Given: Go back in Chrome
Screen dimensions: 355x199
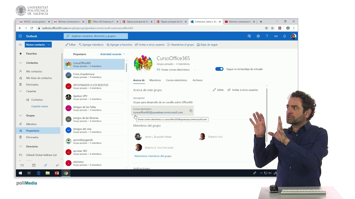Looking at the screenshot, I should click(20, 28).
